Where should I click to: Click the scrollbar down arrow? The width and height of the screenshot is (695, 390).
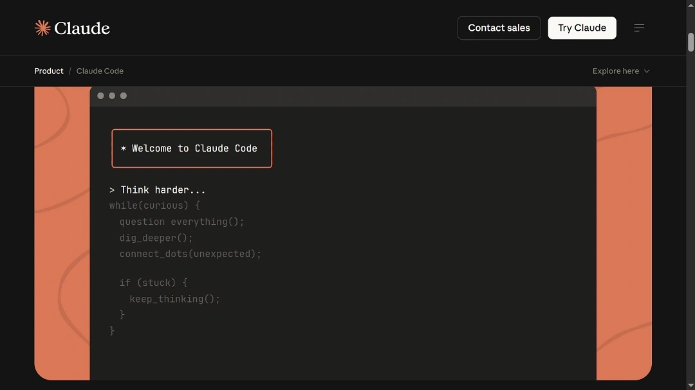pos(690,385)
